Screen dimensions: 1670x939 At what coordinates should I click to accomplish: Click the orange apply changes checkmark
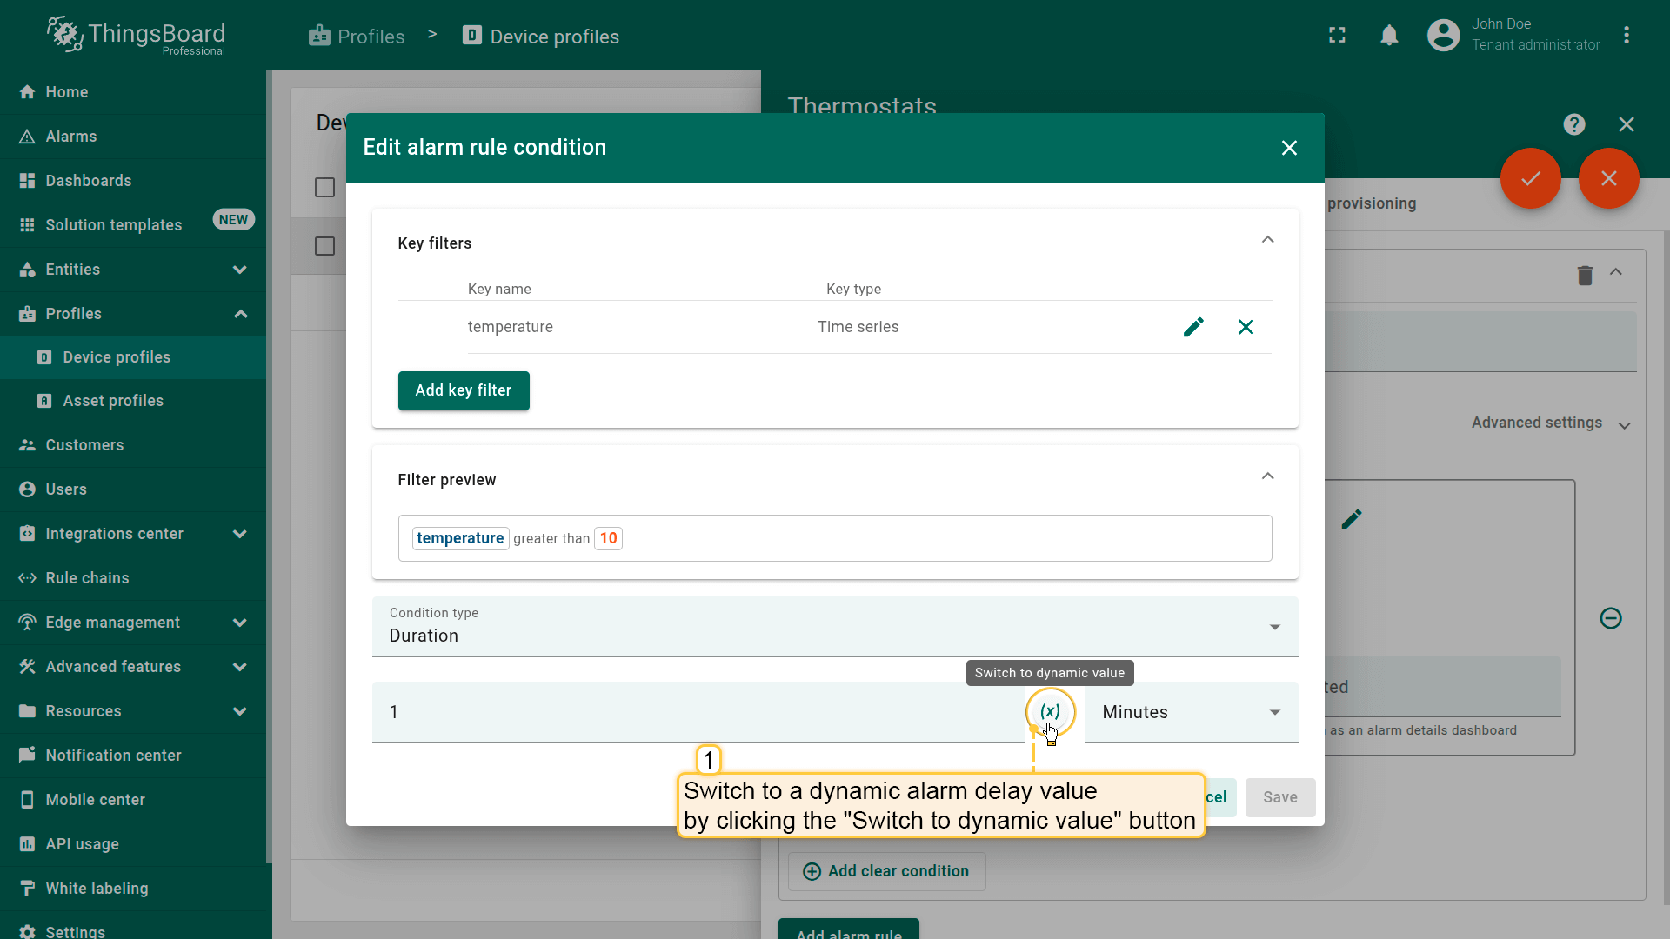tap(1530, 178)
